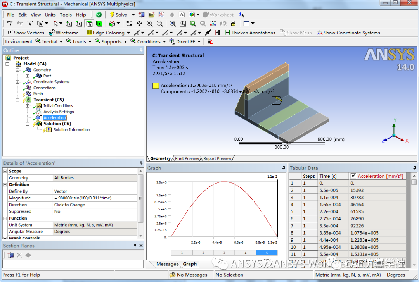
Task: Click the green Previous View icon
Action: (x=193, y=24)
